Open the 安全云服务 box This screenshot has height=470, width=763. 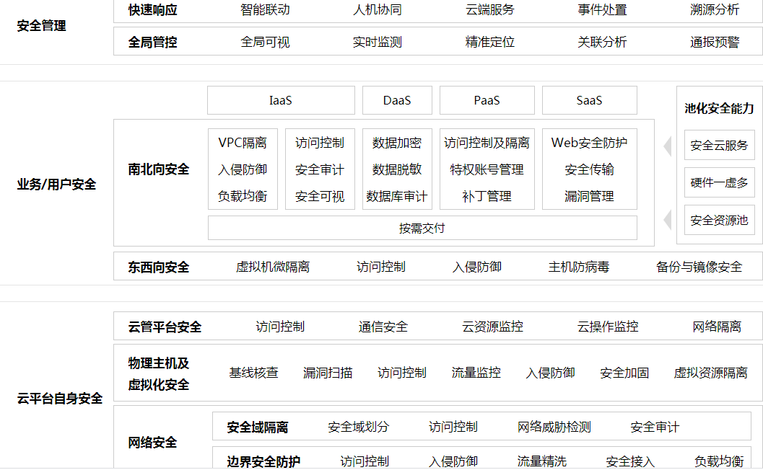tap(719, 146)
